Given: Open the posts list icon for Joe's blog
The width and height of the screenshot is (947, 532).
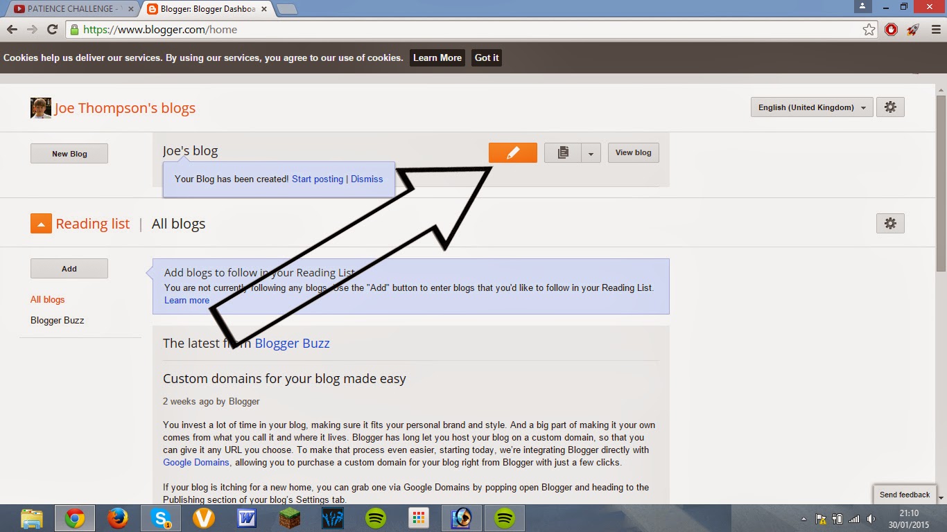Looking at the screenshot, I should click(x=563, y=152).
